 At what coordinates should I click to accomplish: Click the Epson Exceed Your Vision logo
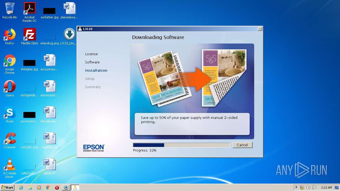94,148
